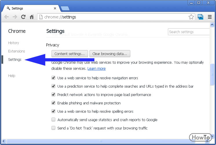Open Content settings dialog

tap(70, 54)
